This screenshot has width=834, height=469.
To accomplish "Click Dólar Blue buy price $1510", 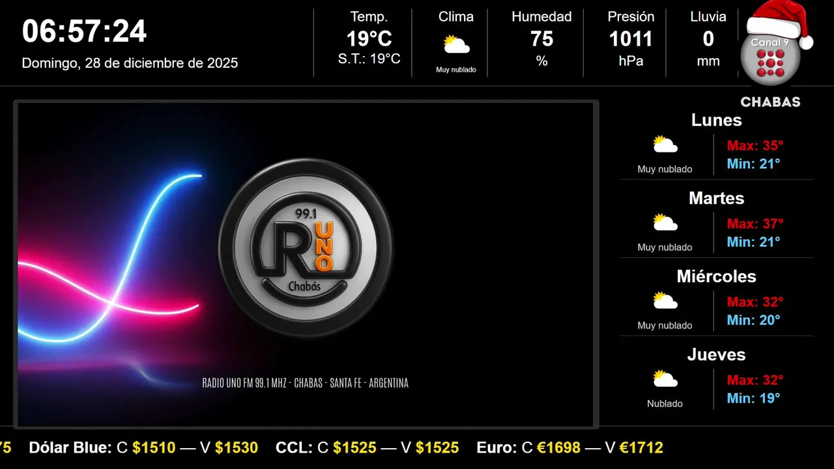I will tap(154, 448).
